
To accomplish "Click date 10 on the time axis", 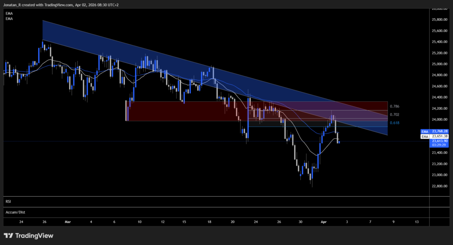I will (139, 222).
